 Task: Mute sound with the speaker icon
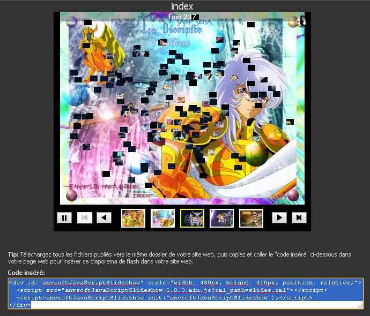pyautogui.click(x=301, y=21)
